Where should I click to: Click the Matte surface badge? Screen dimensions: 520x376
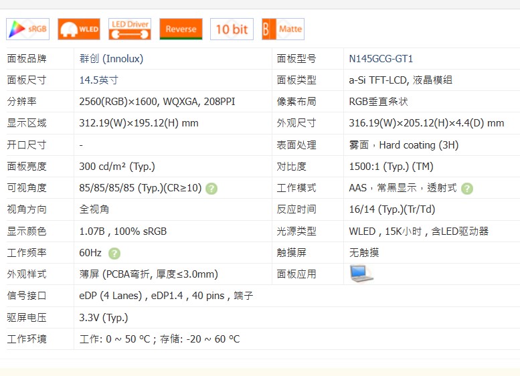pos(282,29)
